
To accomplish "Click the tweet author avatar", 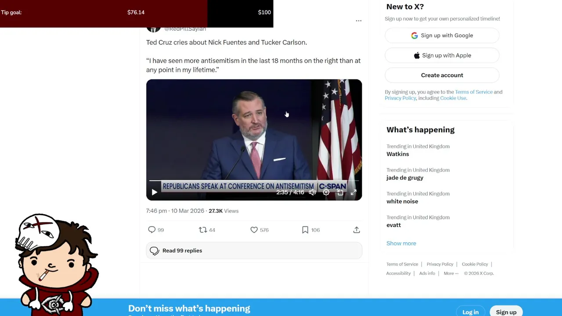I will (153, 29).
